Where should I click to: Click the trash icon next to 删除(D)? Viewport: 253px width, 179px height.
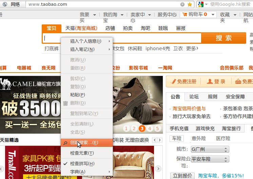click(65, 103)
